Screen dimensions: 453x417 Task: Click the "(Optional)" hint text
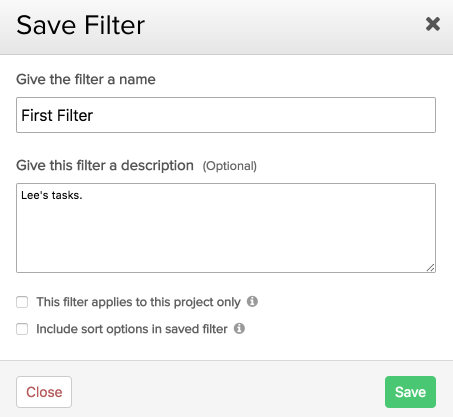click(229, 166)
